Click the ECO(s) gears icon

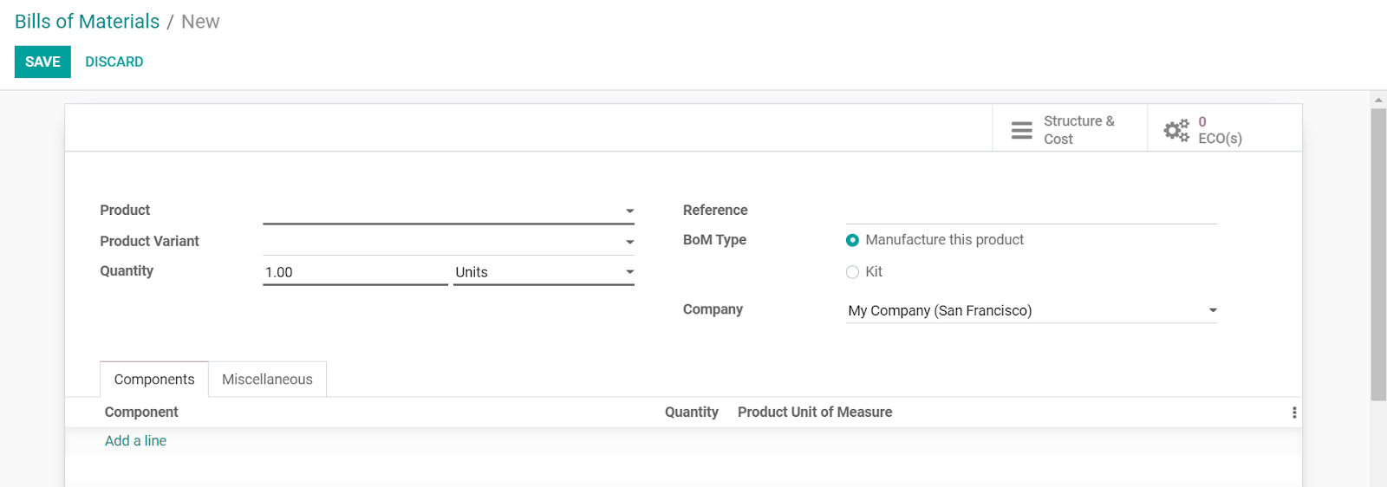point(1176,130)
